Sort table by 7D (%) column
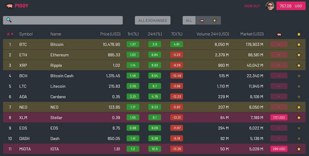The image size is (309, 156). [176, 34]
